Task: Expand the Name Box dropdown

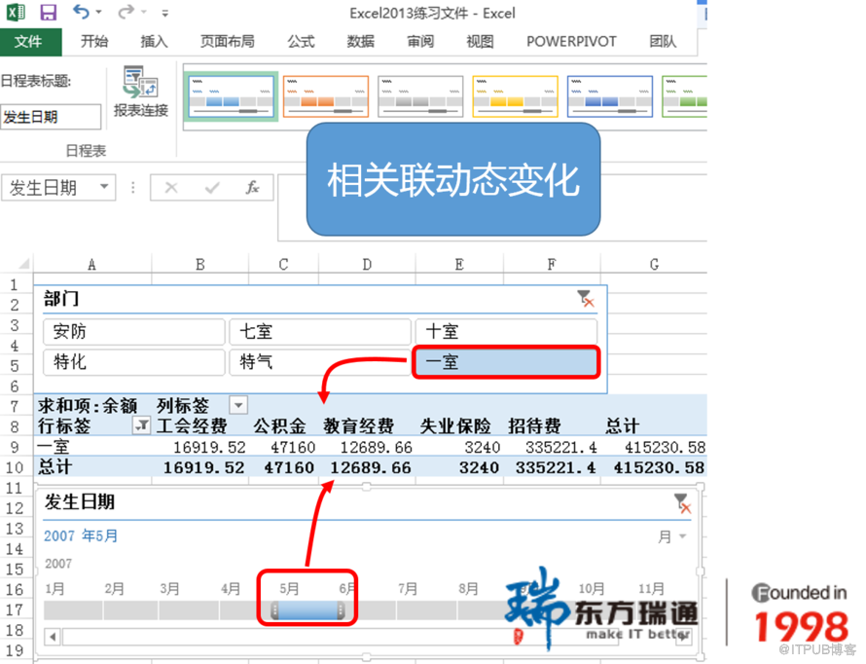Action: coord(104,187)
